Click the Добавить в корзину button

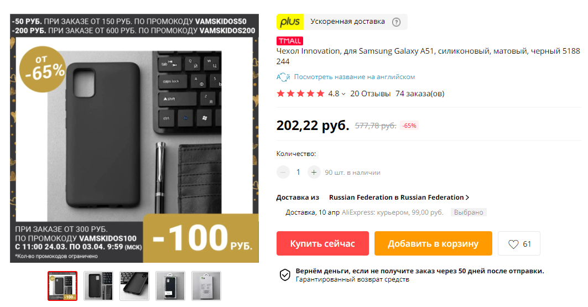pyautogui.click(x=433, y=243)
